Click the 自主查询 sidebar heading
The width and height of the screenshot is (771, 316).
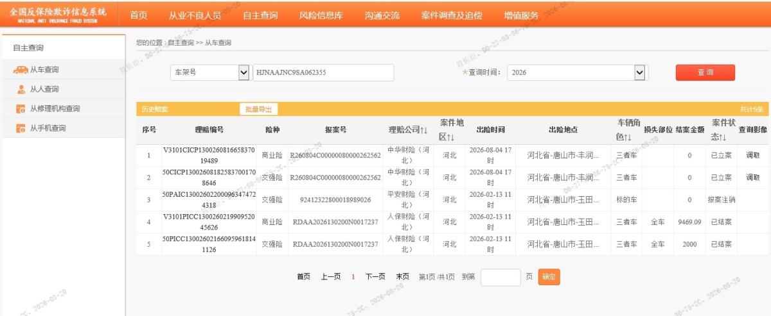pyautogui.click(x=28, y=47)
